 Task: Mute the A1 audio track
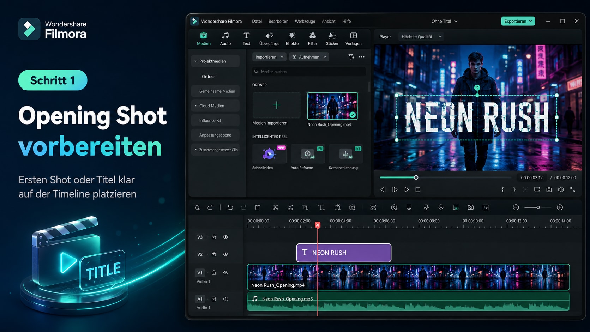[225, 299]
